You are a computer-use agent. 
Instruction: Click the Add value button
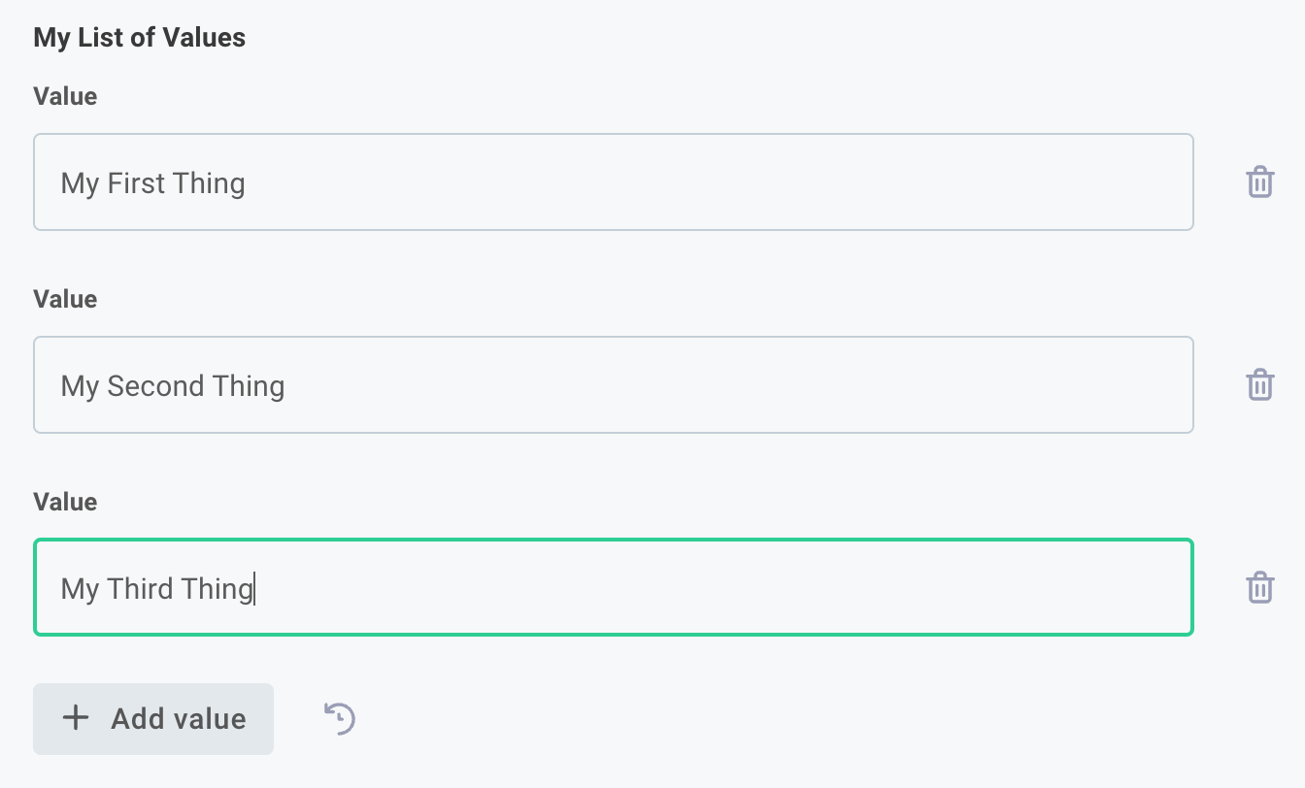pyautogui.click(x=152, y=718)
